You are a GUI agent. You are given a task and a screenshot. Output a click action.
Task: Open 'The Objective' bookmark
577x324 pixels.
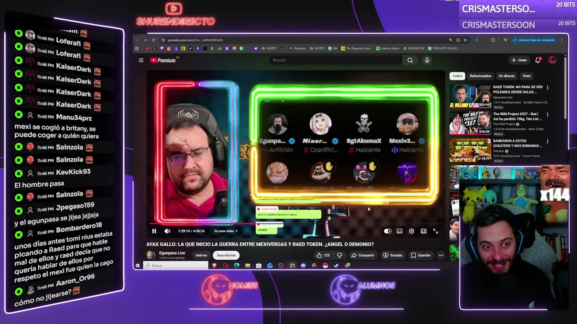pos(357,48)
